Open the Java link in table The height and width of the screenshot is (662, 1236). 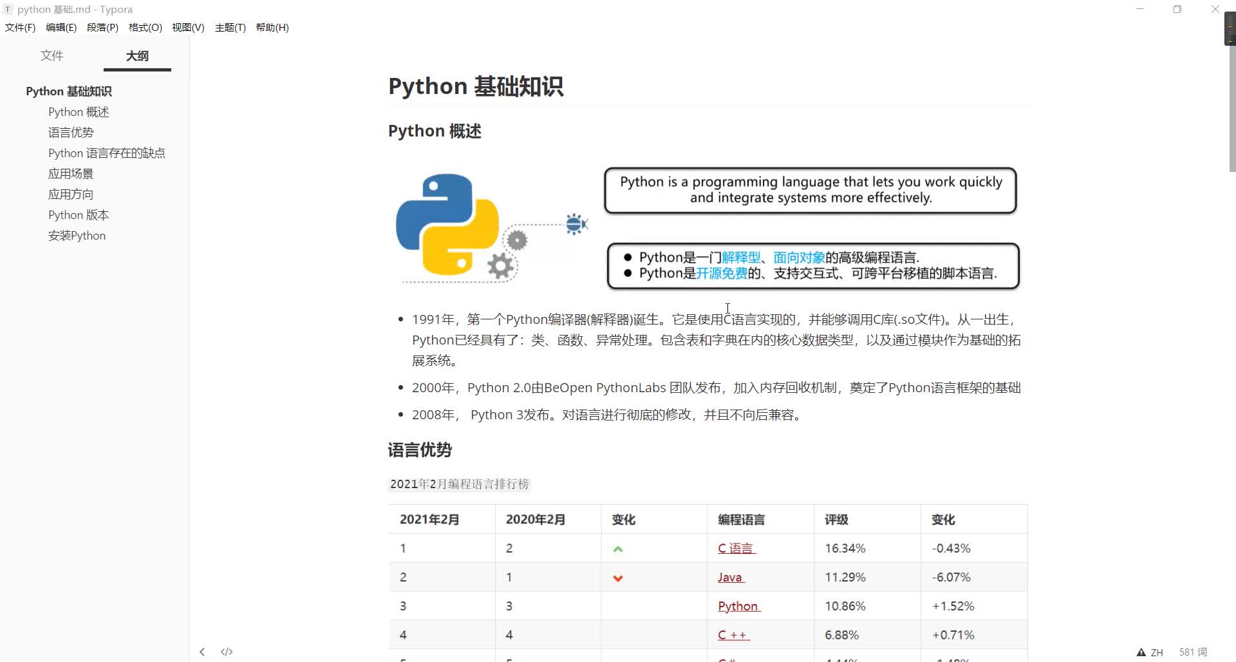(731, 578)
